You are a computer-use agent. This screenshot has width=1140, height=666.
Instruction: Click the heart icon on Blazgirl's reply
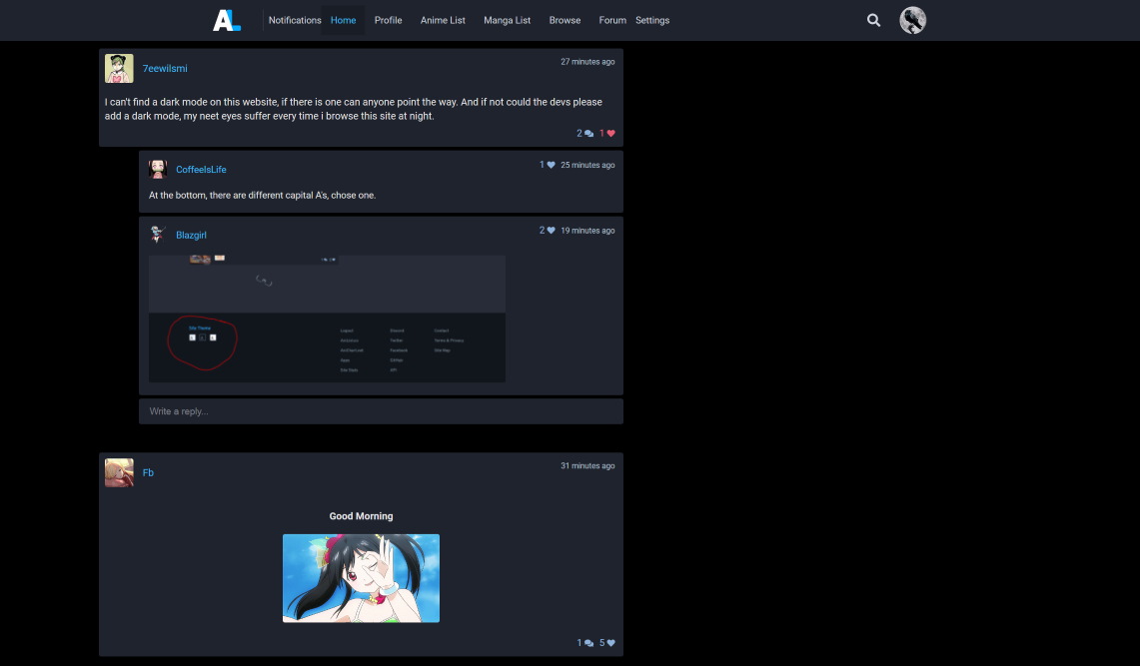[x=551, y=230]
